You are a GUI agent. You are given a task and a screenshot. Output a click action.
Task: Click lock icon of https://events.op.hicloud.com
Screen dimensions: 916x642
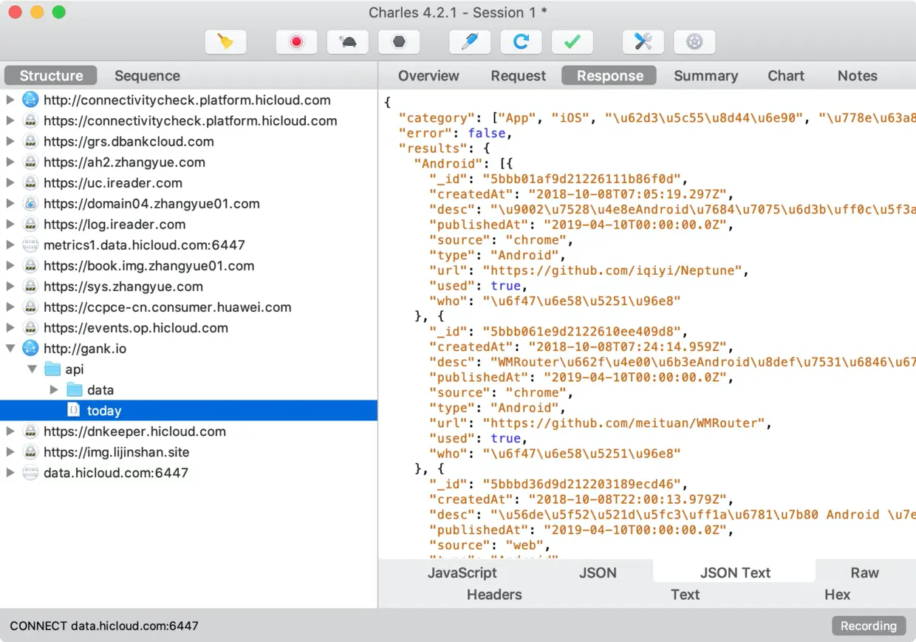[30, 327]
